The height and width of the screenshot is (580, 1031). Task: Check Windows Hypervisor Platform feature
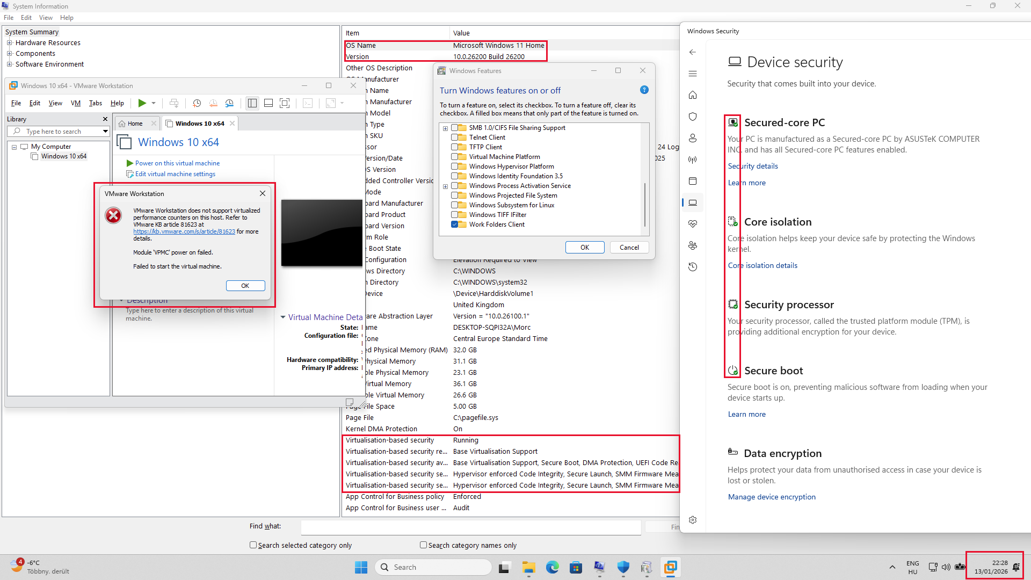point(455,166)
